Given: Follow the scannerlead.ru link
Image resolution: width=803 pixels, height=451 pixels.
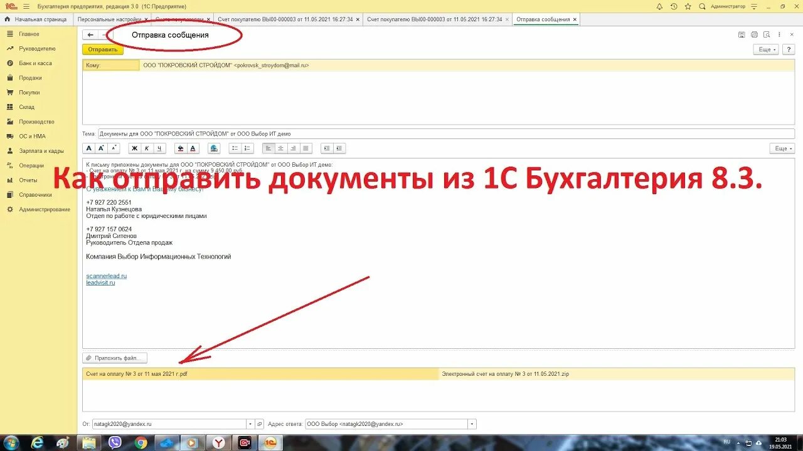Looking at the screenshot, I should [107, 276].
